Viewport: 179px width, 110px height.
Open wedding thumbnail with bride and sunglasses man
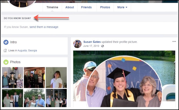click(34, 98)
